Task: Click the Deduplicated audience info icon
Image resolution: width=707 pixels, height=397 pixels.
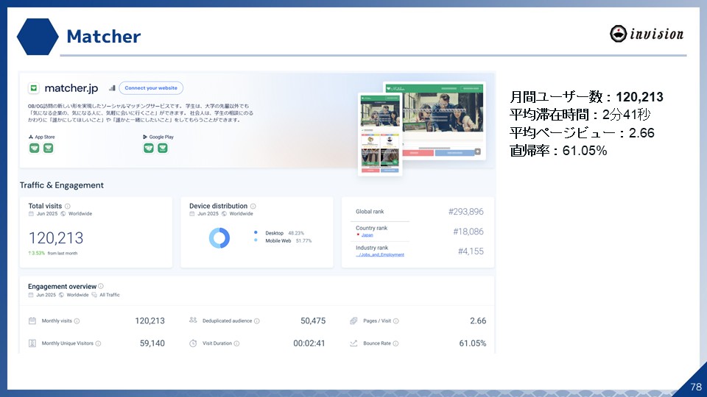Action: click(256, 321)
